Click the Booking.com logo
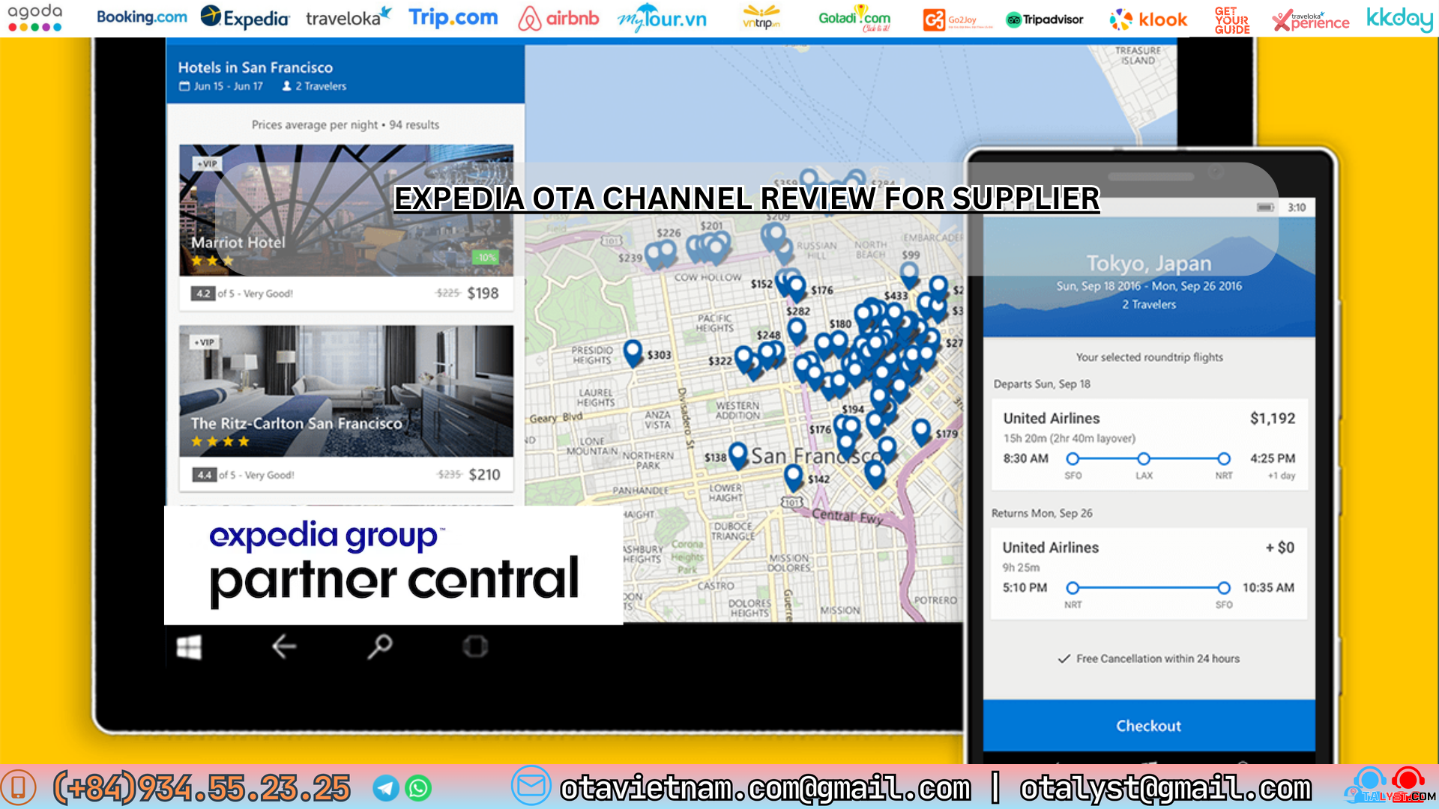Screen dimensions: 1439x809 (x=142, y=17)
